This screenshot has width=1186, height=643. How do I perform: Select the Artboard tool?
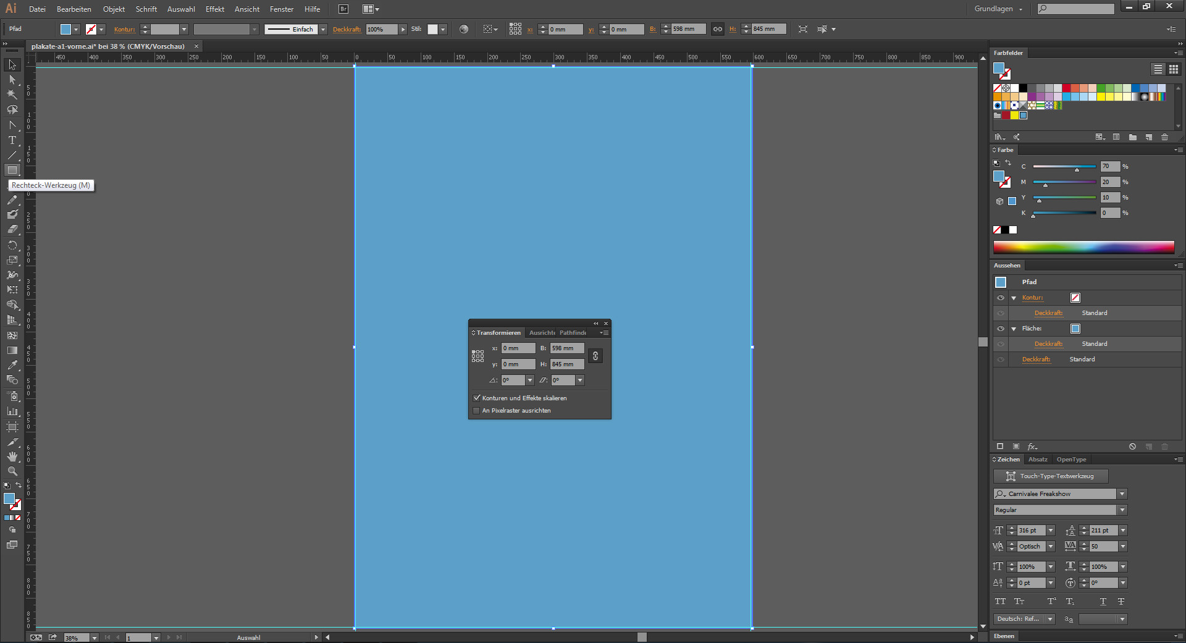(x=12, y=427)
